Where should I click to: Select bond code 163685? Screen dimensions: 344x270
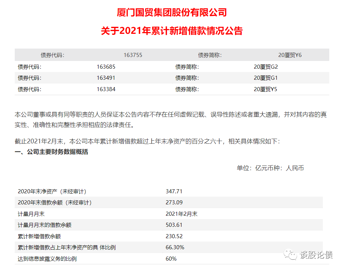coord(106,67)
